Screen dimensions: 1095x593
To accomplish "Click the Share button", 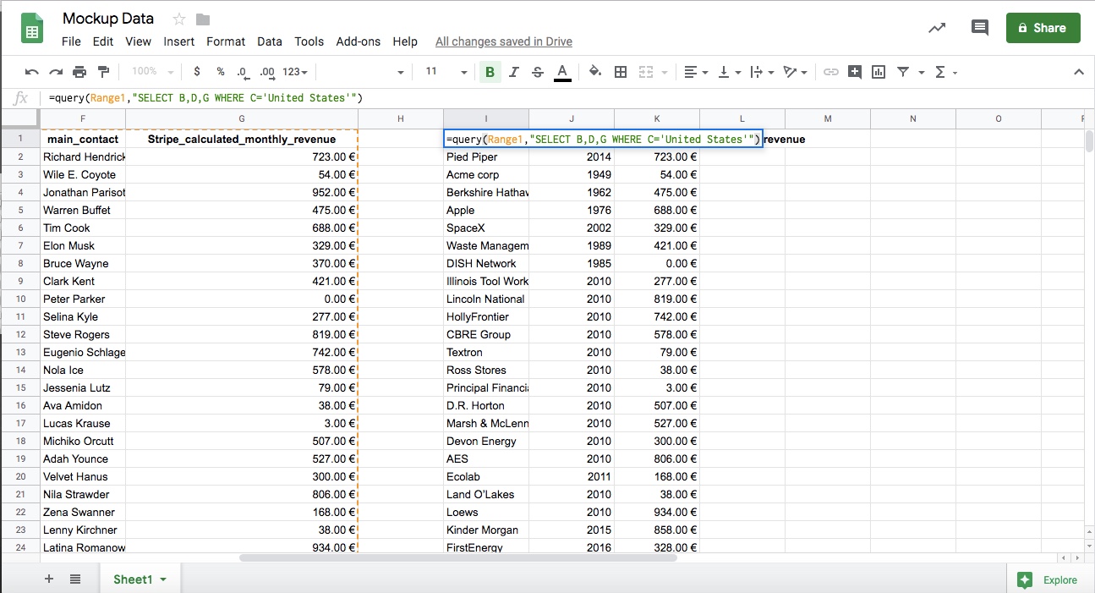I will [x=1043, y=27].
